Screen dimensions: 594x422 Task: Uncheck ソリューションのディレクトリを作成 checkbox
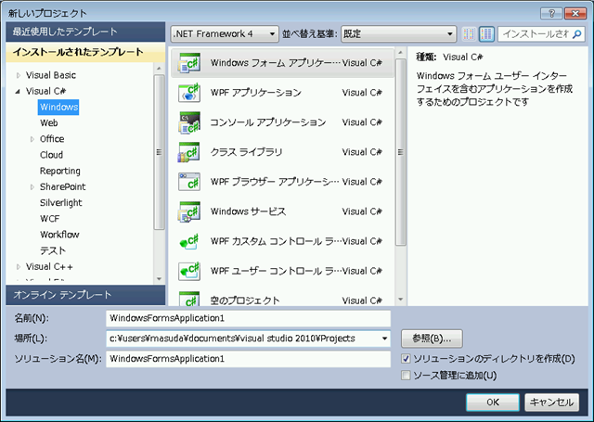point(407,359)
